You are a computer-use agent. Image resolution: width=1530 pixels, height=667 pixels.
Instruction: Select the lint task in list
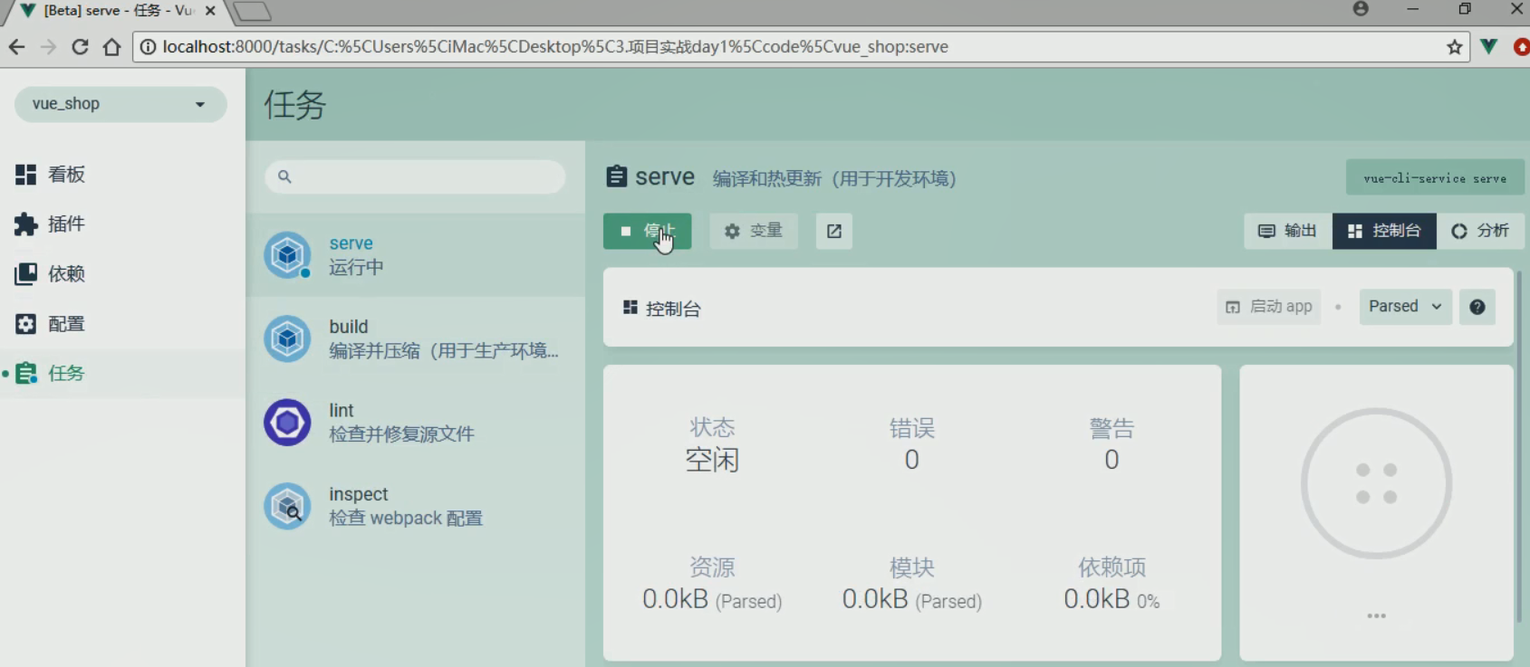click(x=415, y=423)
